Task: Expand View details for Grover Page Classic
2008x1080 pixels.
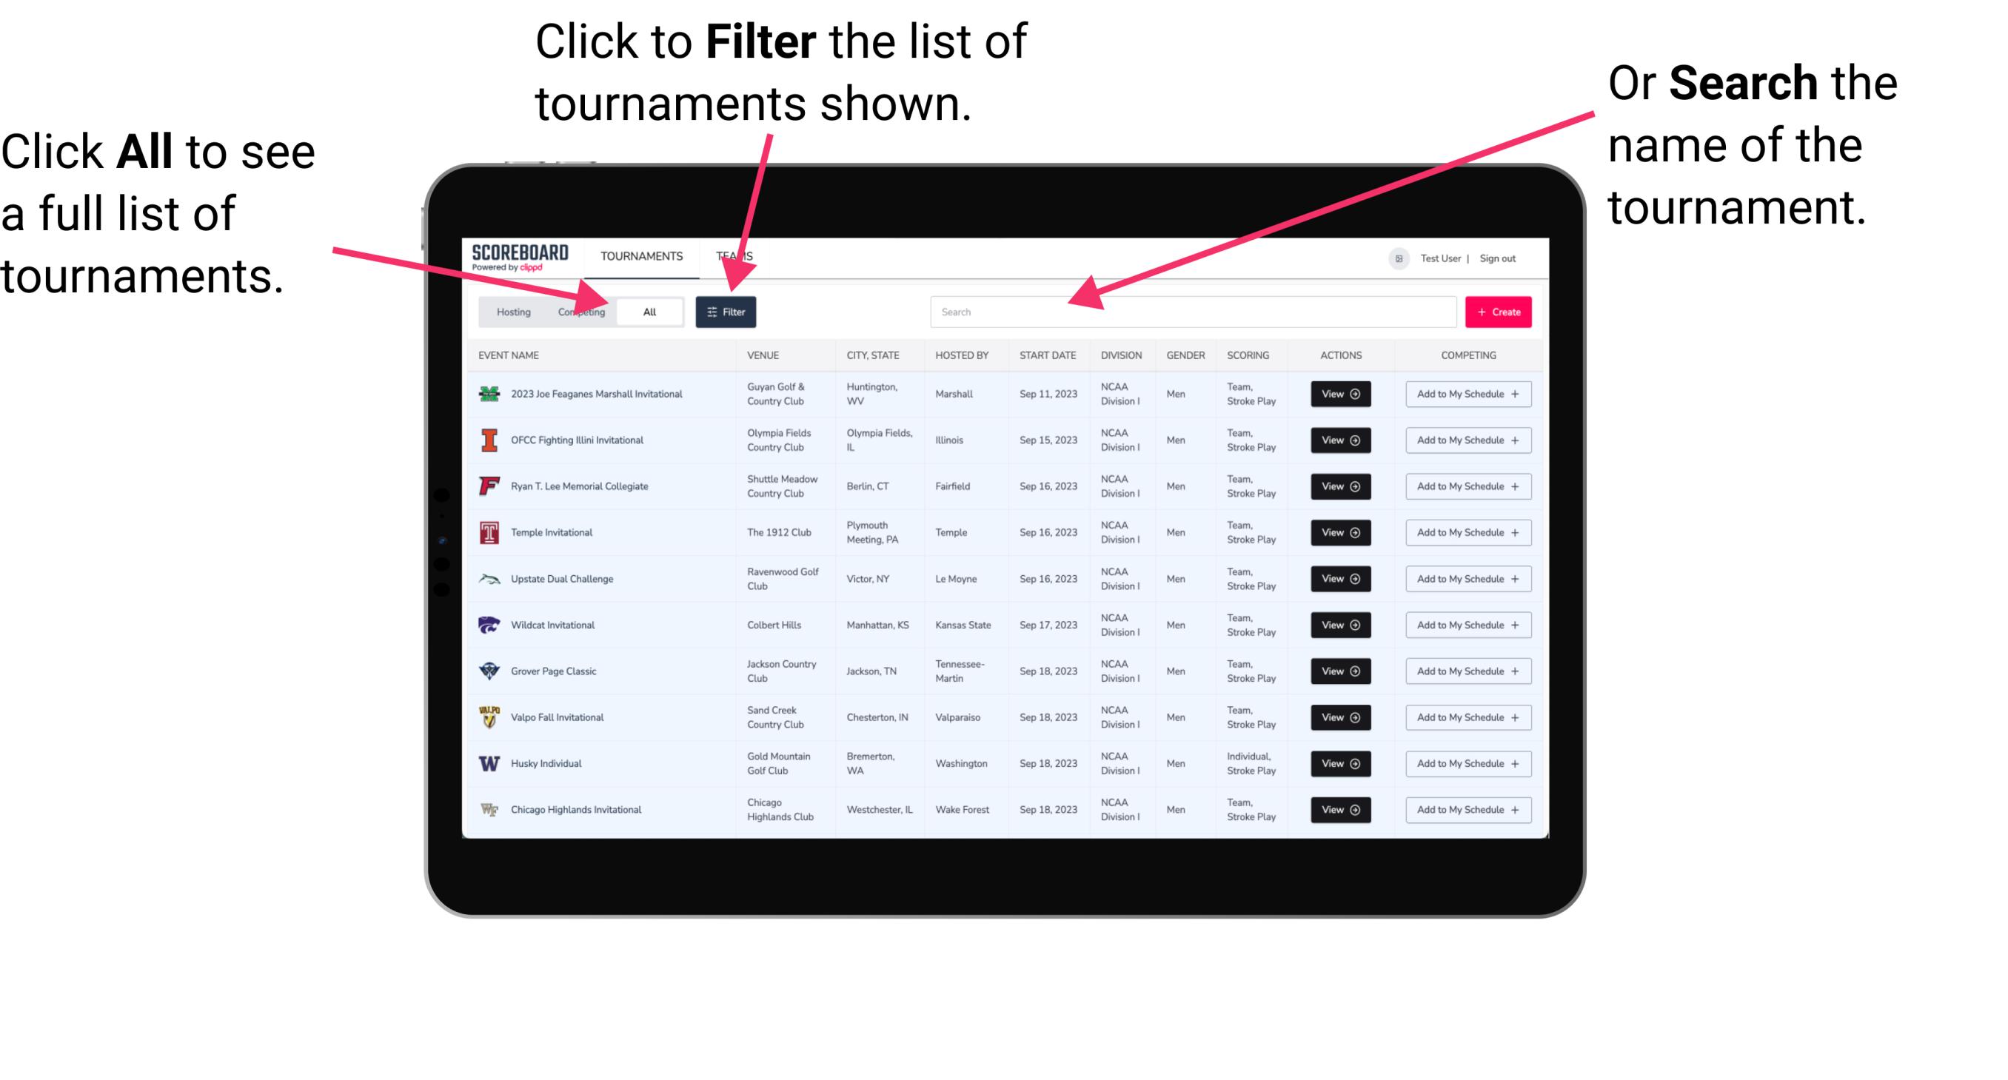Action: click(x=1340, y=671)
